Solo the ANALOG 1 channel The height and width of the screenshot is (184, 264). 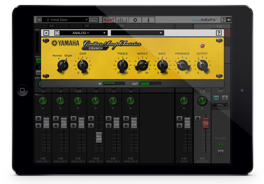[x=38, y=126]
